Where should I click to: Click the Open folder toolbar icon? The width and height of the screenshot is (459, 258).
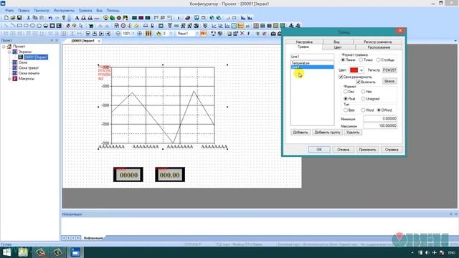point(13,18)
